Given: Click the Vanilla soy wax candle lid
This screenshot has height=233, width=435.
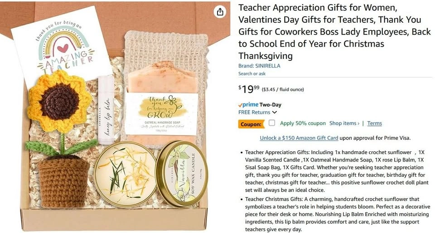Looking at the screenshot, I should (181, 173).
